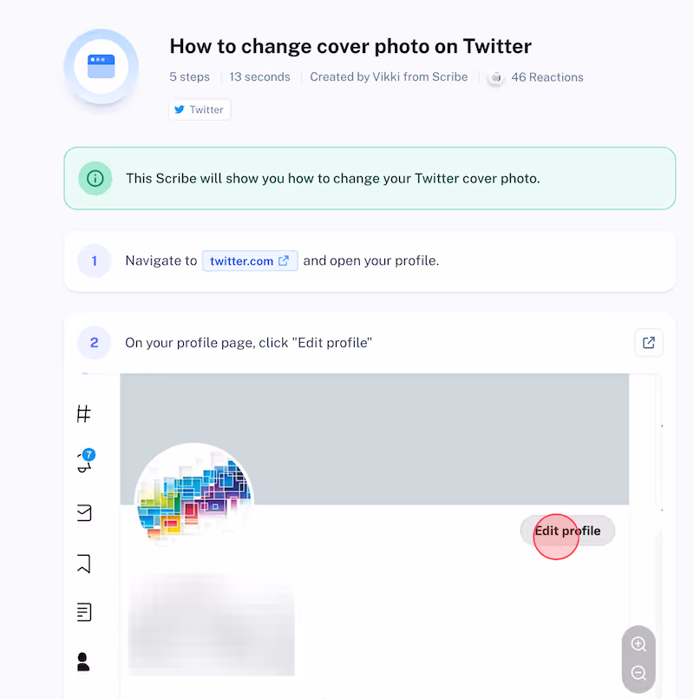Open the Profile person icon
The width and height of the screenshot is (694, 699).
click(83, 662)
